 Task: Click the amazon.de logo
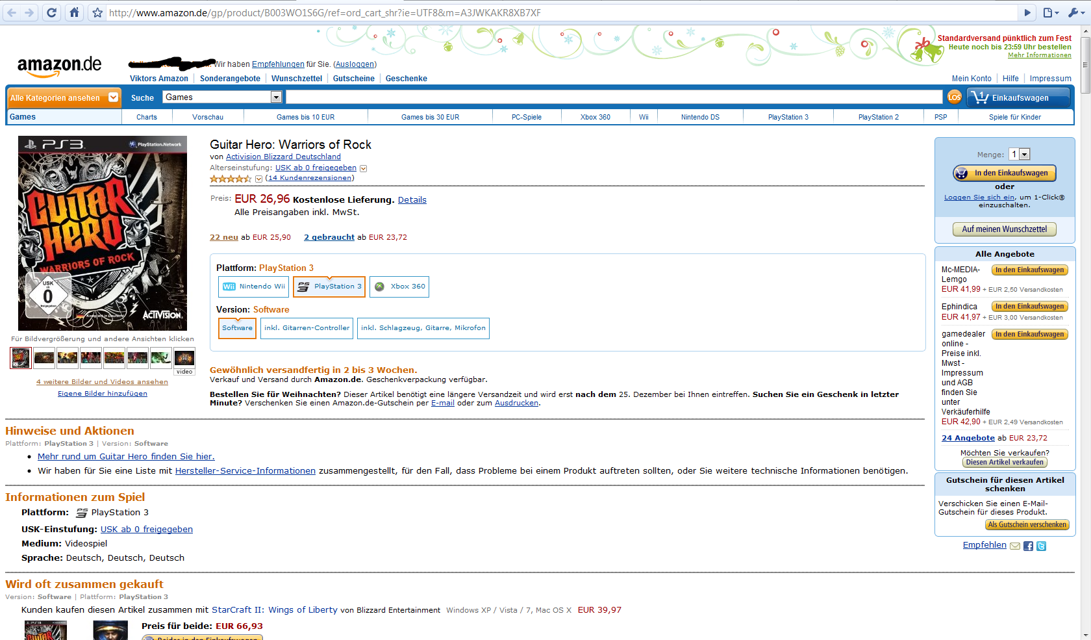[x=59, y=66]
